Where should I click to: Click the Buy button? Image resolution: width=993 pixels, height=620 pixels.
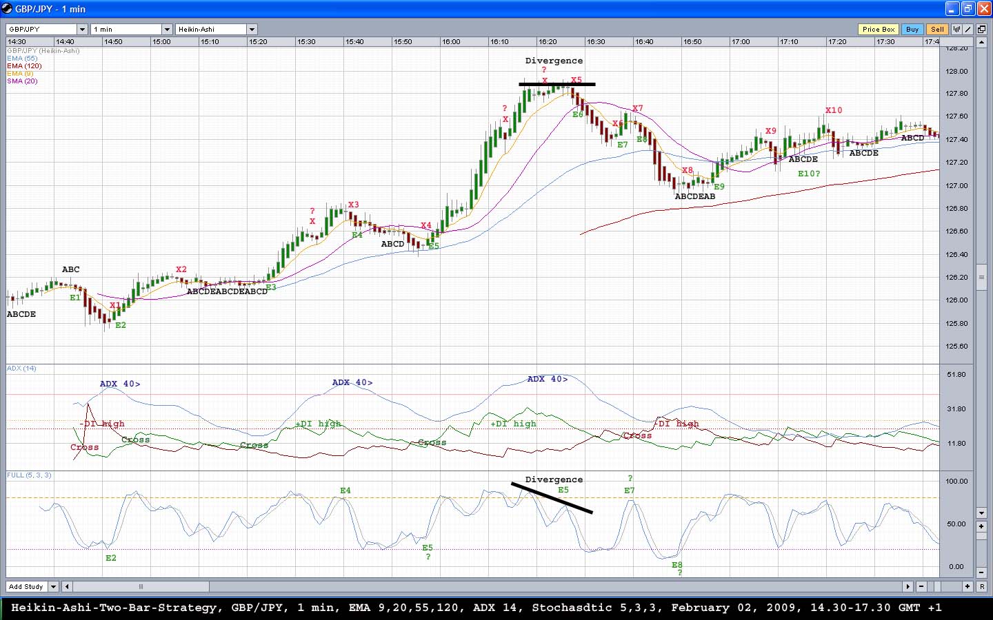click(x=912, y=29)
